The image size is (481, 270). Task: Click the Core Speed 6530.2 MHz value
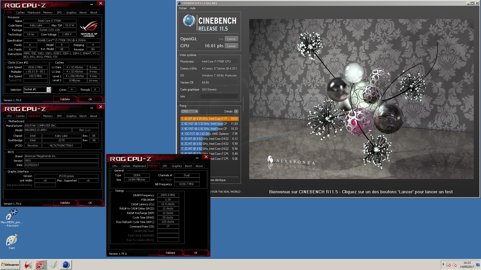point(35,67)
